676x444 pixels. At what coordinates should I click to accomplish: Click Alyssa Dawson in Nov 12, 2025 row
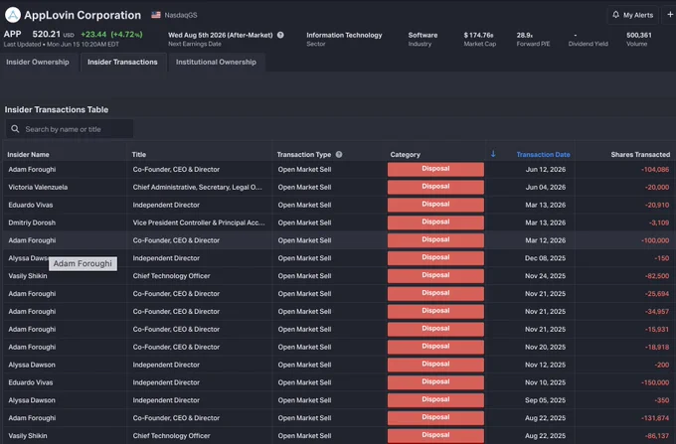tap(32, 365)
